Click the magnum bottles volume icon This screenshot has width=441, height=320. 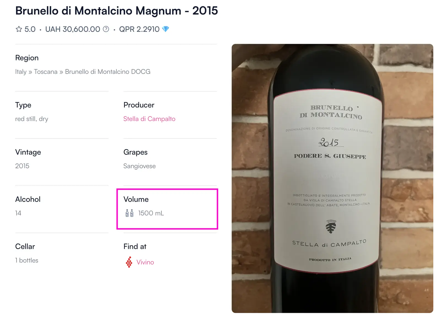129,213
